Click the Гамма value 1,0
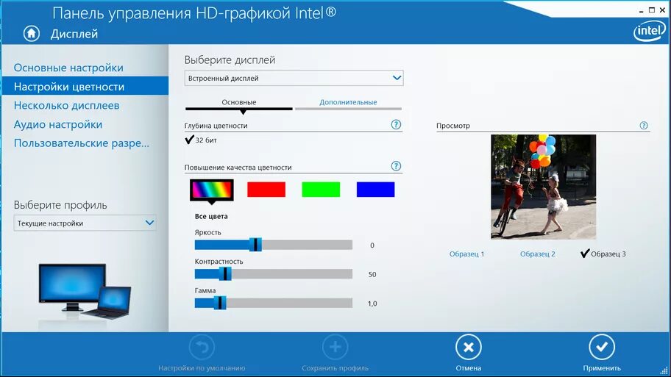Image resolution: width=671 pixels, height=377 pixels. pyautogui.click(x=372, y=304)
